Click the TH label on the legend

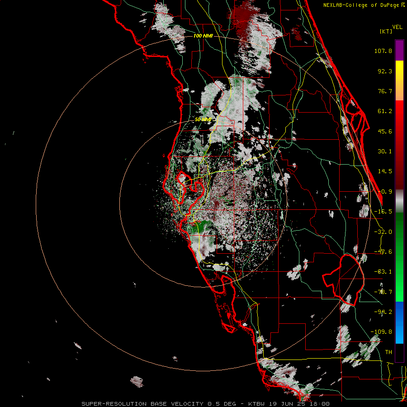388,352
